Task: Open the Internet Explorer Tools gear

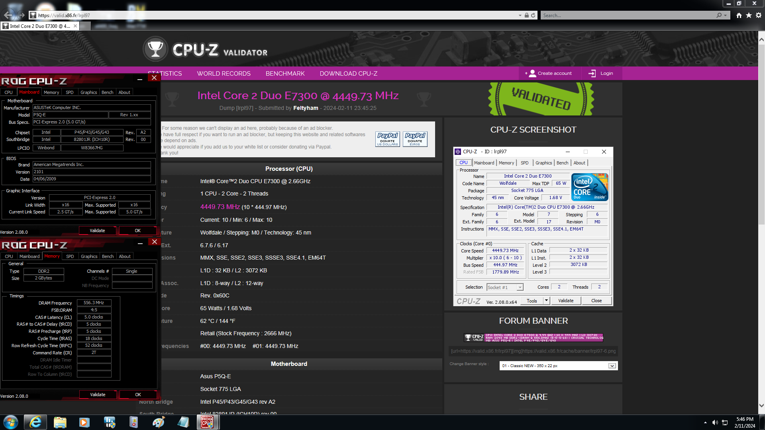Action: tap(759, 15)
